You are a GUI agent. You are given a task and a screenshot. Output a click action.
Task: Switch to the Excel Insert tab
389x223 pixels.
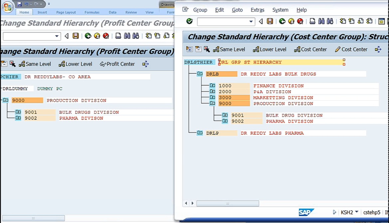point(42,12)
